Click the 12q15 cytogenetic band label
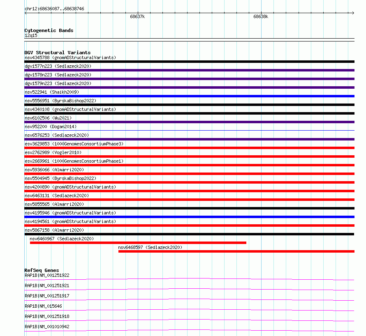 coord(31,35)
